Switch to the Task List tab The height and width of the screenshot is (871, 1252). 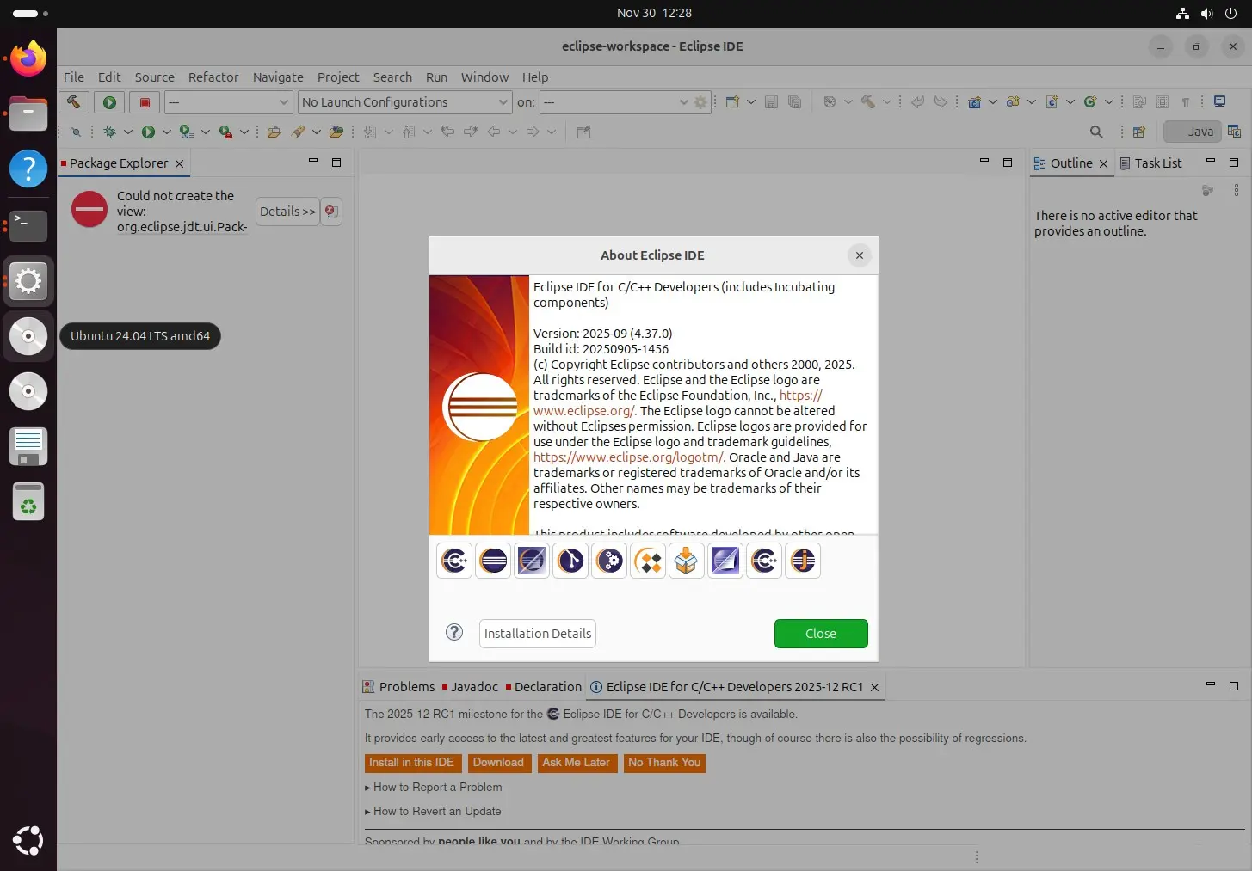tap(1150, 163)
